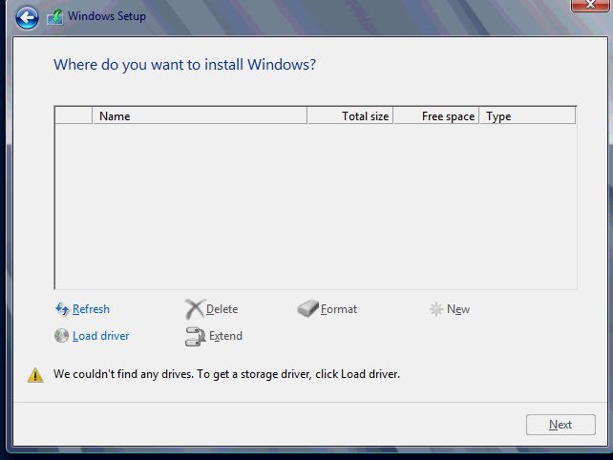Click the Refresh link
This screenshot has height=460, width=613.
tap(91, 309)
